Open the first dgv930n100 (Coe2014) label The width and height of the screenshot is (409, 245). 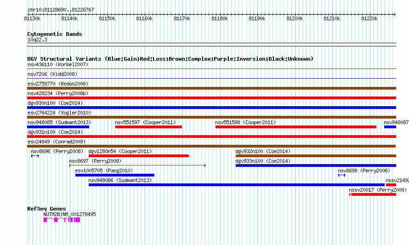pyautogui.click(x=55, y=103)
